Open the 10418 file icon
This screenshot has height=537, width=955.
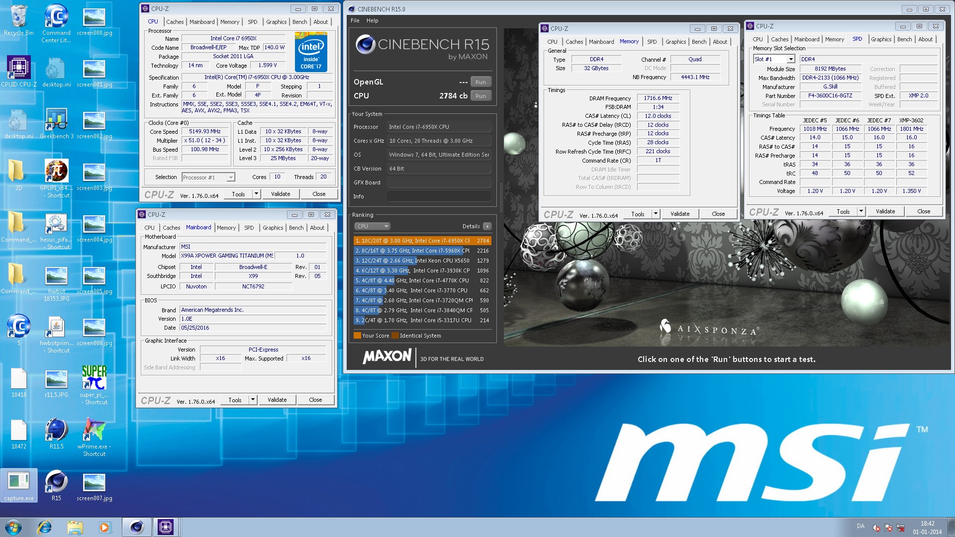tap(19, 382)
